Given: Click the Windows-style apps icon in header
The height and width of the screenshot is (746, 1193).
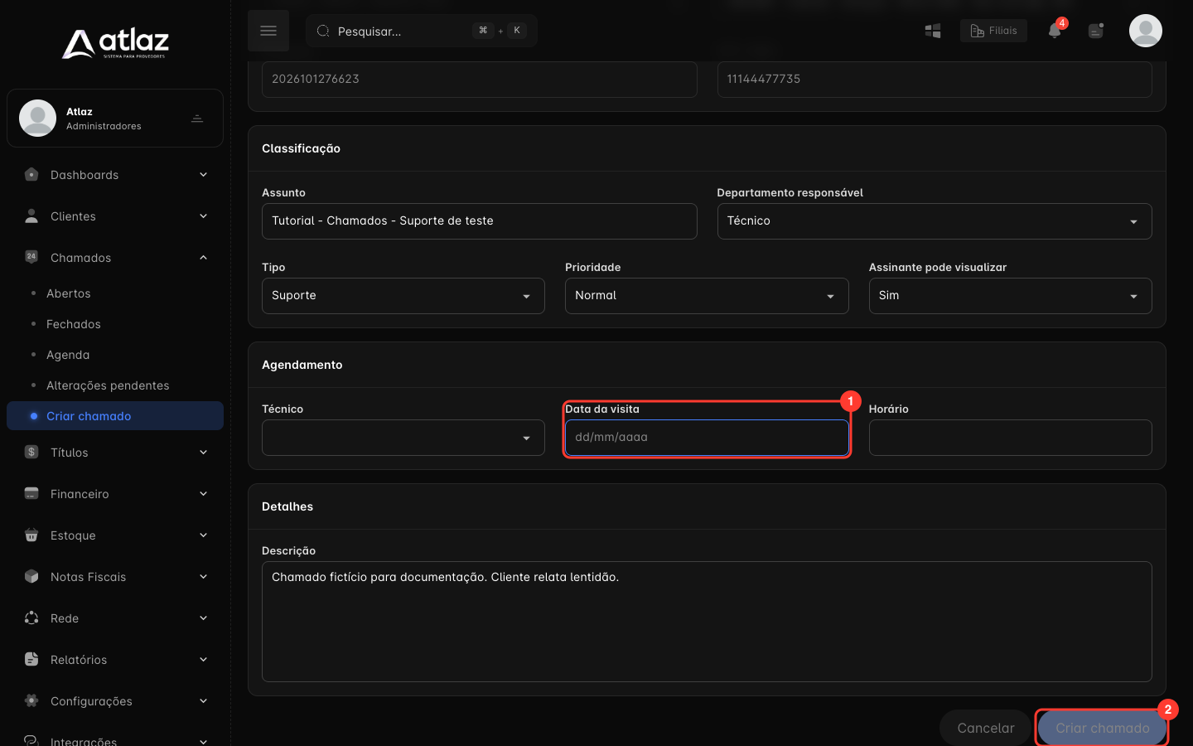Looking at the screenshot, I should tap(933, 31).
